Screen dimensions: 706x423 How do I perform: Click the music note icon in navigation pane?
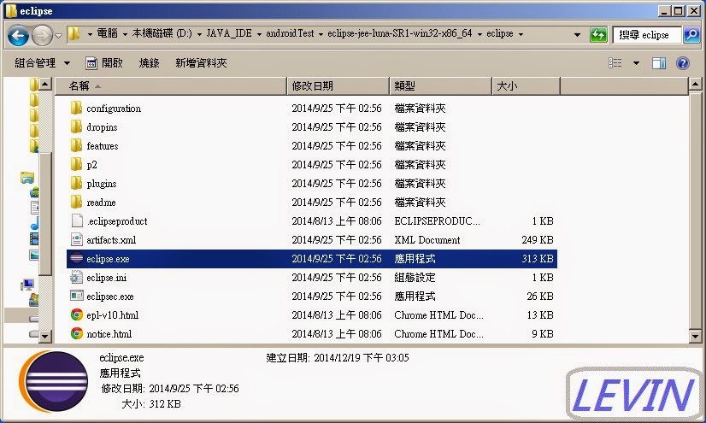click(35, 223)
